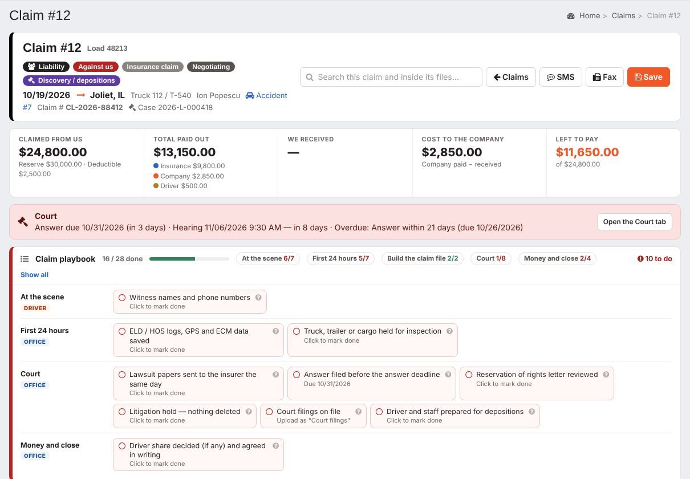The image size is (690, 479).
Task: Expand playbook with Show all
Action: click(34, 275)
